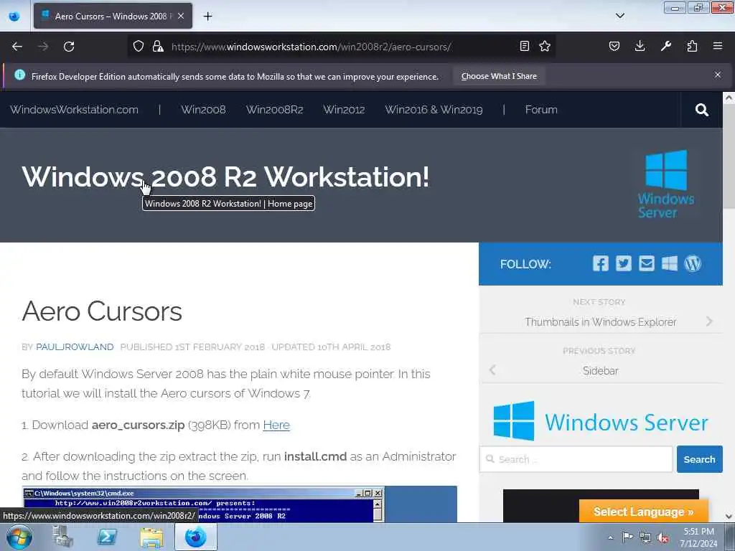Save page to Pocket
The height and width of the screenshot is (551, 735).
pyautogui.click(x=614, y=46)
